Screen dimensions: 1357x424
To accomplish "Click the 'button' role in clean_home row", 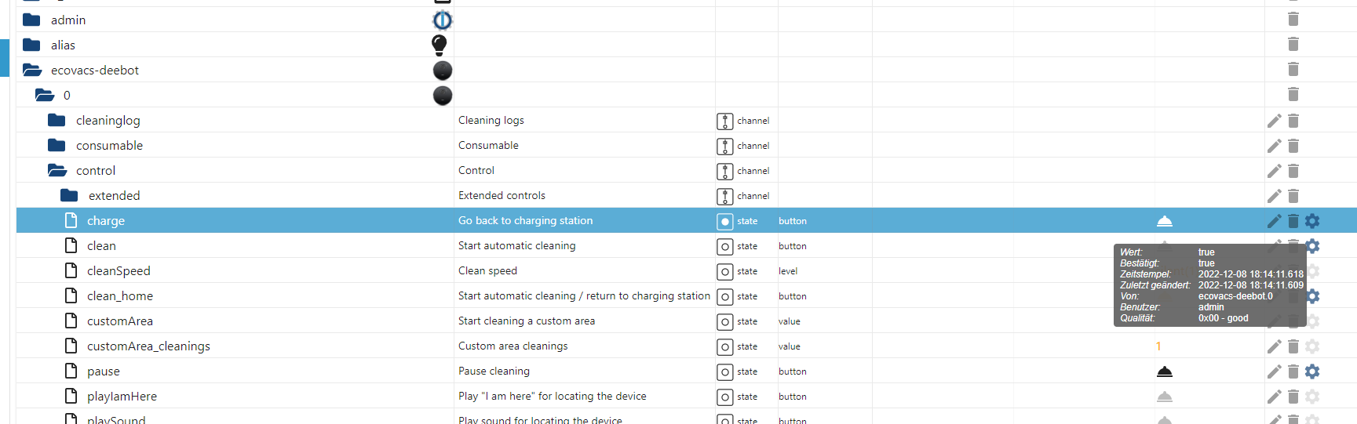I will [793, 296].
